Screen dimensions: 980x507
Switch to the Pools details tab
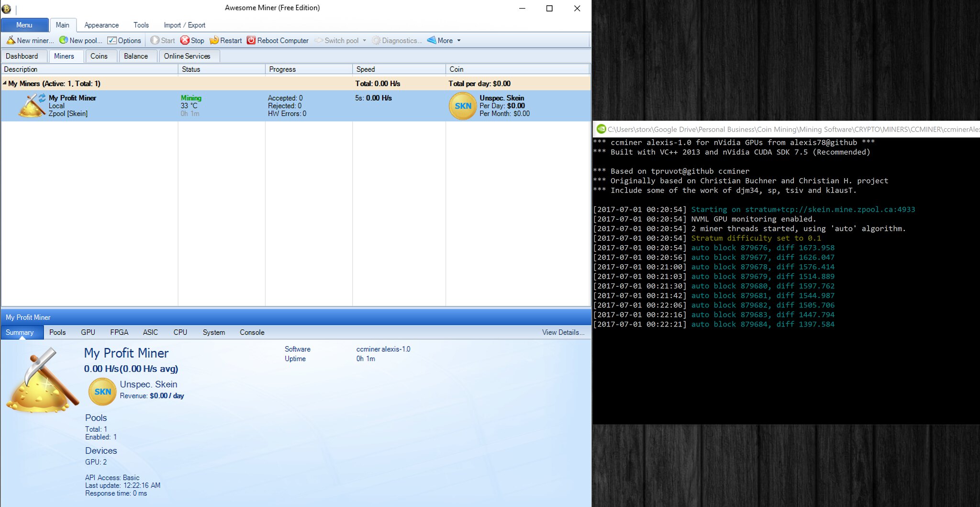57,332
